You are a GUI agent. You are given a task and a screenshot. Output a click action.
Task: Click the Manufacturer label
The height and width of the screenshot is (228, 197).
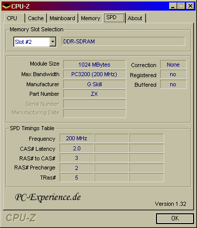(x=43, y=84)
